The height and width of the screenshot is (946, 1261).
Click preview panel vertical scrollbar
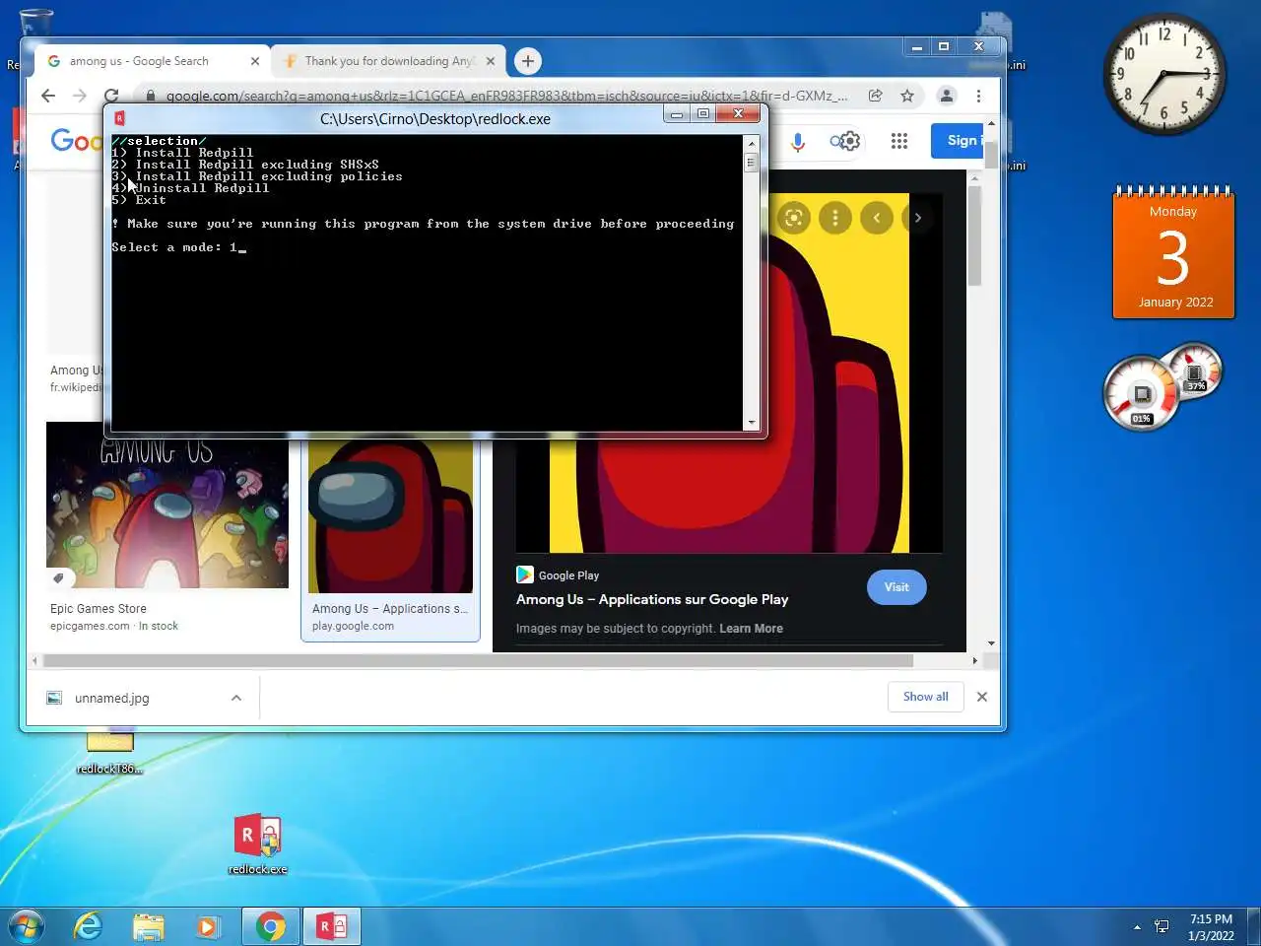coord(974,236)
